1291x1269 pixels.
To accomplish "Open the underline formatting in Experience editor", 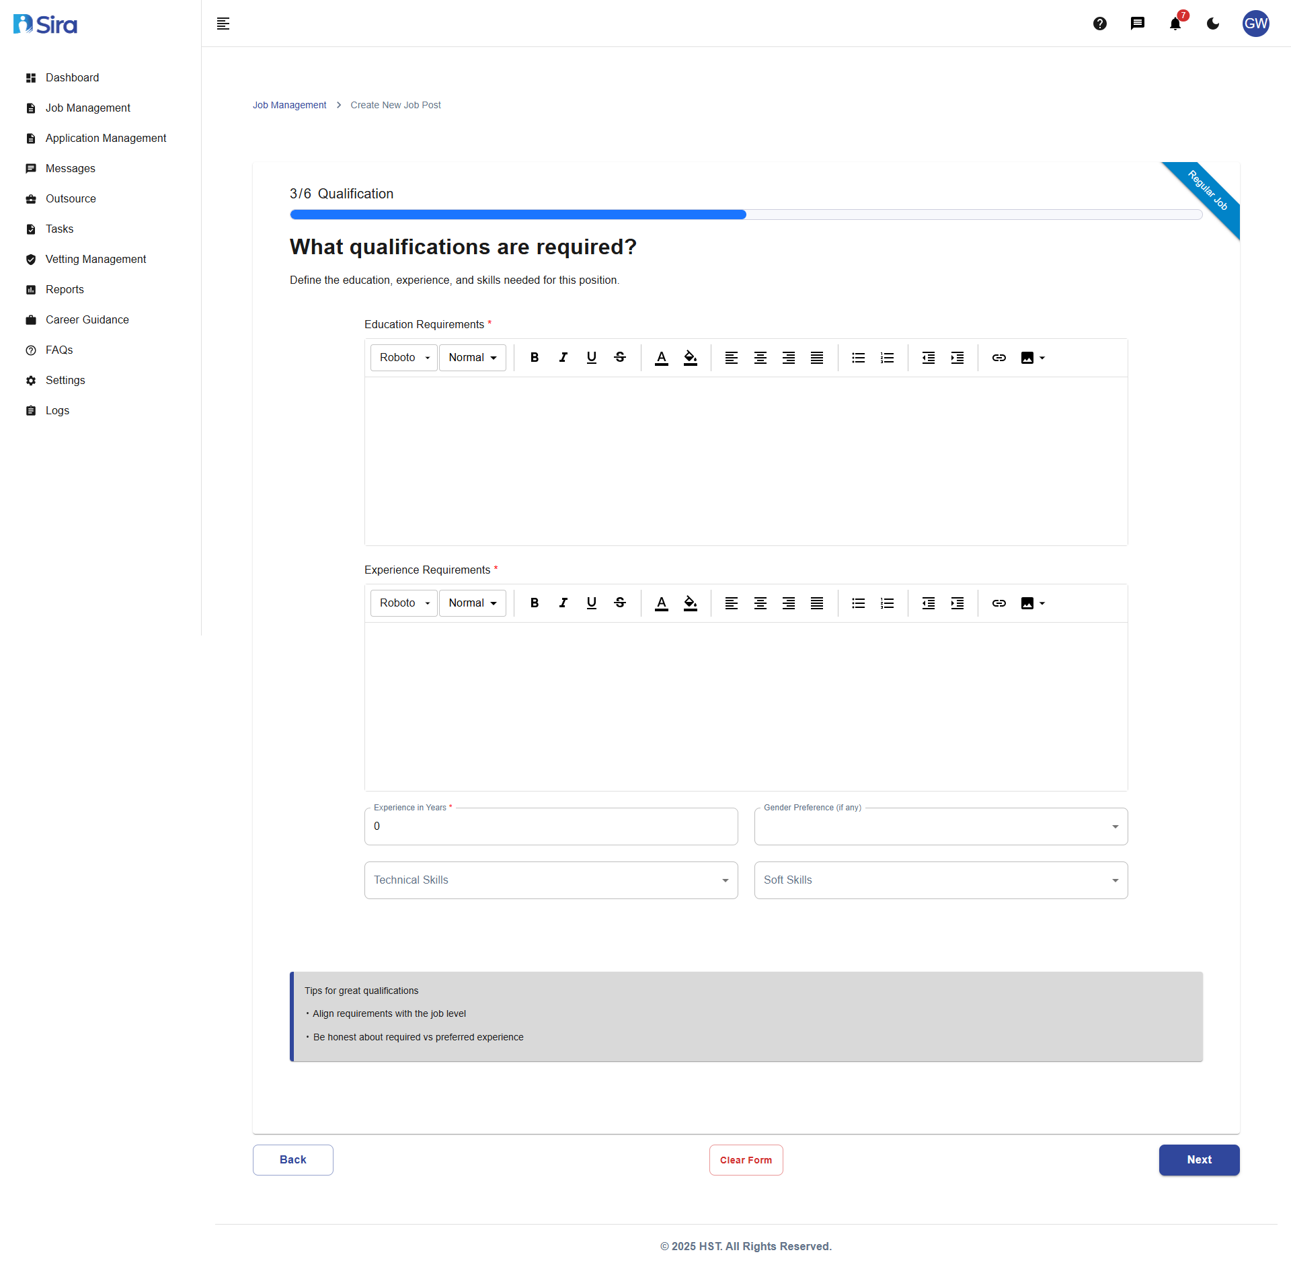I will click(592, 603).
